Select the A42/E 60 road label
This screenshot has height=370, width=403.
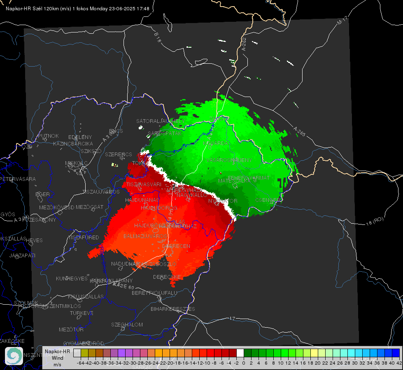[x=123, y=286]
